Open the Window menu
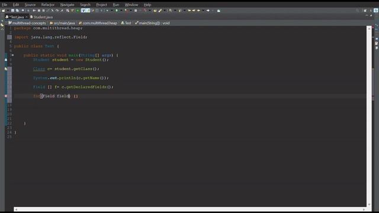This screenshot has width=379, height=213. click(131, 5)
